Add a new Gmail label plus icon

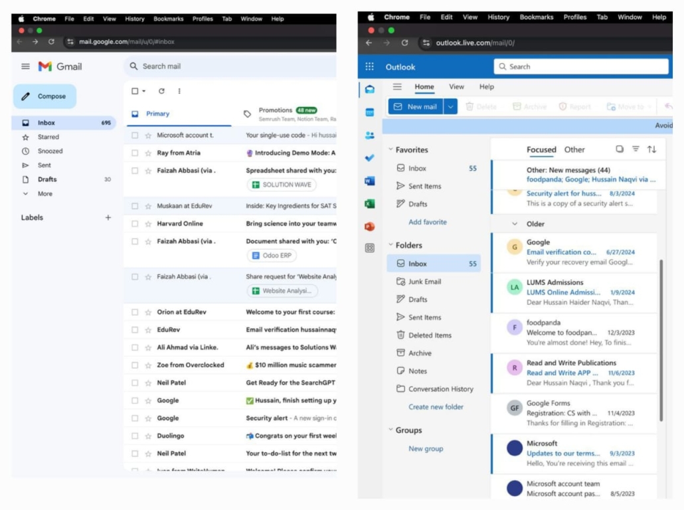coord(108,217)
